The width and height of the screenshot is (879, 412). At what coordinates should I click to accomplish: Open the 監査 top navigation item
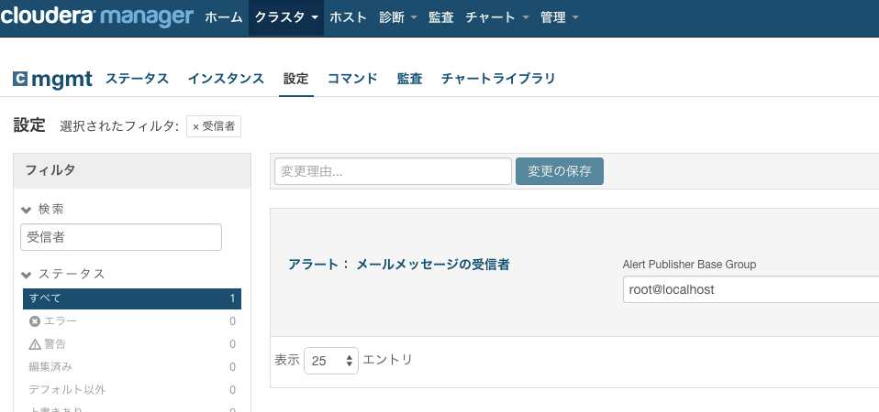coord(440,17)
